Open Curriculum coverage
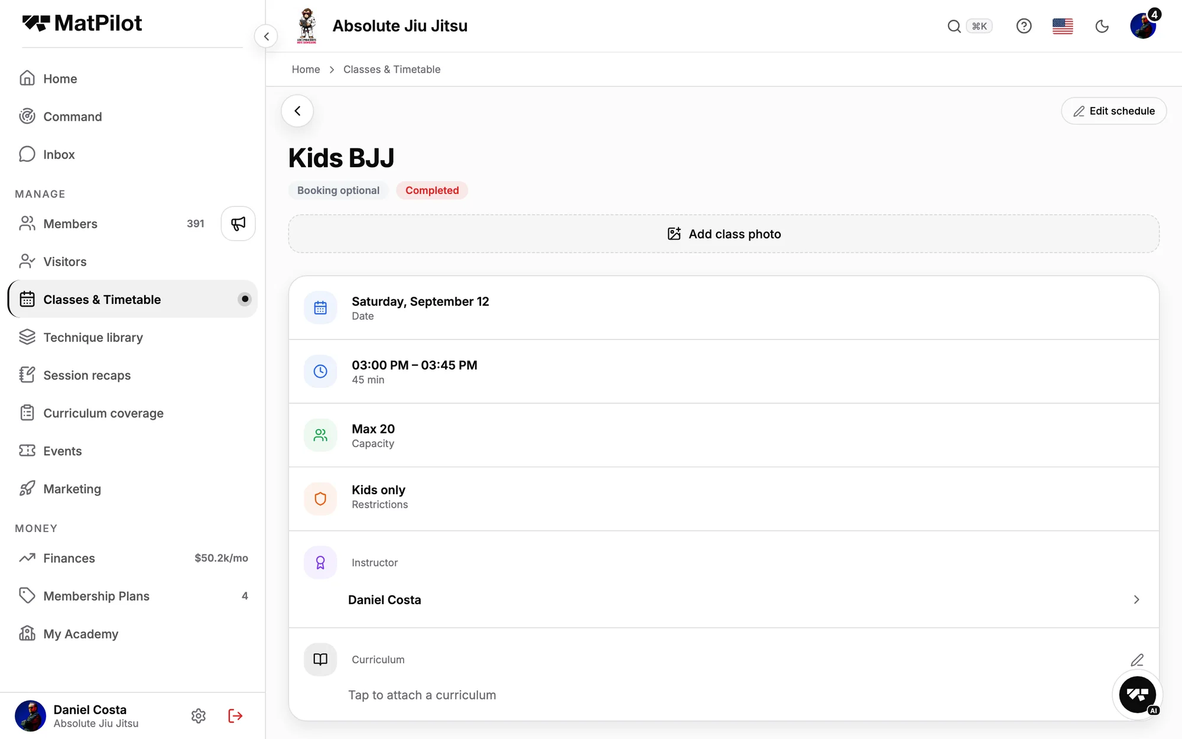This screenshot has width=1182, height=739. (132, 413)
